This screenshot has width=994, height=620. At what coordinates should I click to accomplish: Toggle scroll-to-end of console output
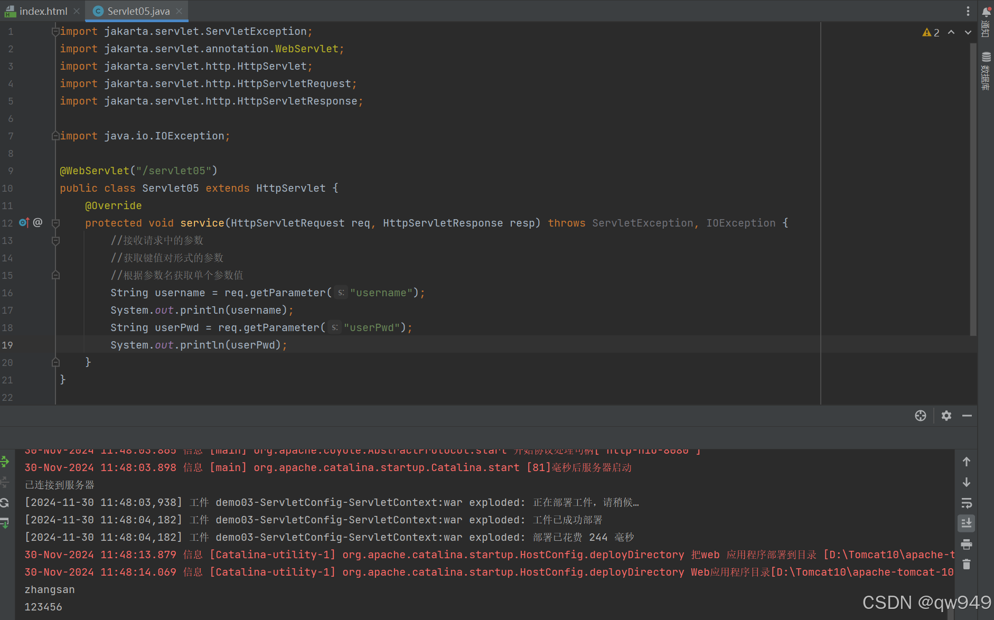tap(967, 523)
